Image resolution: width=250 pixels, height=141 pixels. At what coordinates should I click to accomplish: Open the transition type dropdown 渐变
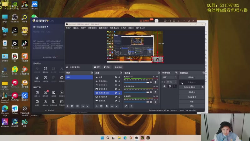[169, 77]
